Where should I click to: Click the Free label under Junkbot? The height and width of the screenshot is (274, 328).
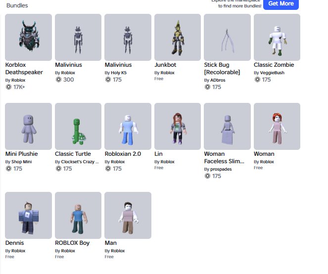(x=159, y=79)
